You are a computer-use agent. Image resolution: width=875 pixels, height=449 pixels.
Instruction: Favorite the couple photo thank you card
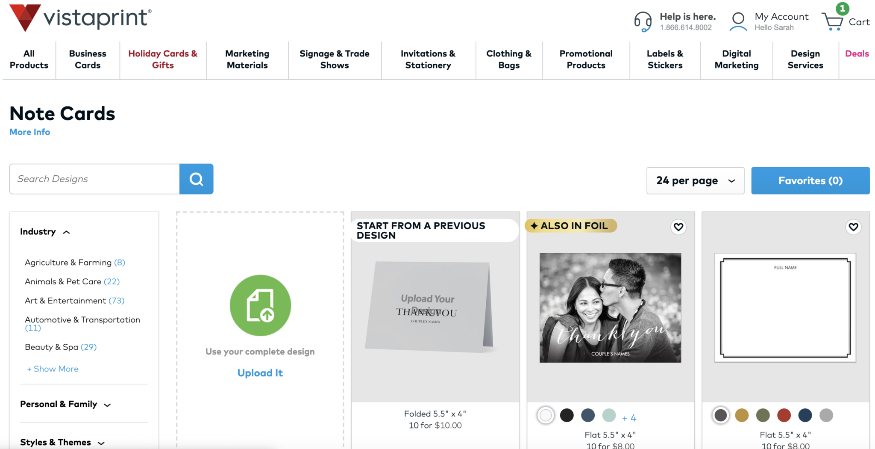678,227
